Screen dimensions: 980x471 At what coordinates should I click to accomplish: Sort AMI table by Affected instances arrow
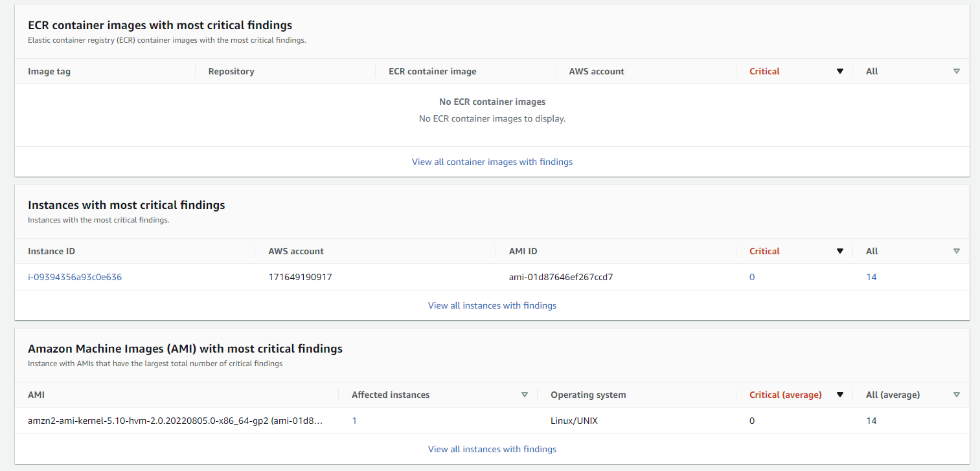point(525,395)
